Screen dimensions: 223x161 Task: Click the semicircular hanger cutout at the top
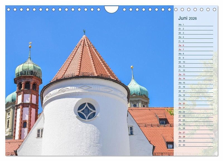coord(111,9)
